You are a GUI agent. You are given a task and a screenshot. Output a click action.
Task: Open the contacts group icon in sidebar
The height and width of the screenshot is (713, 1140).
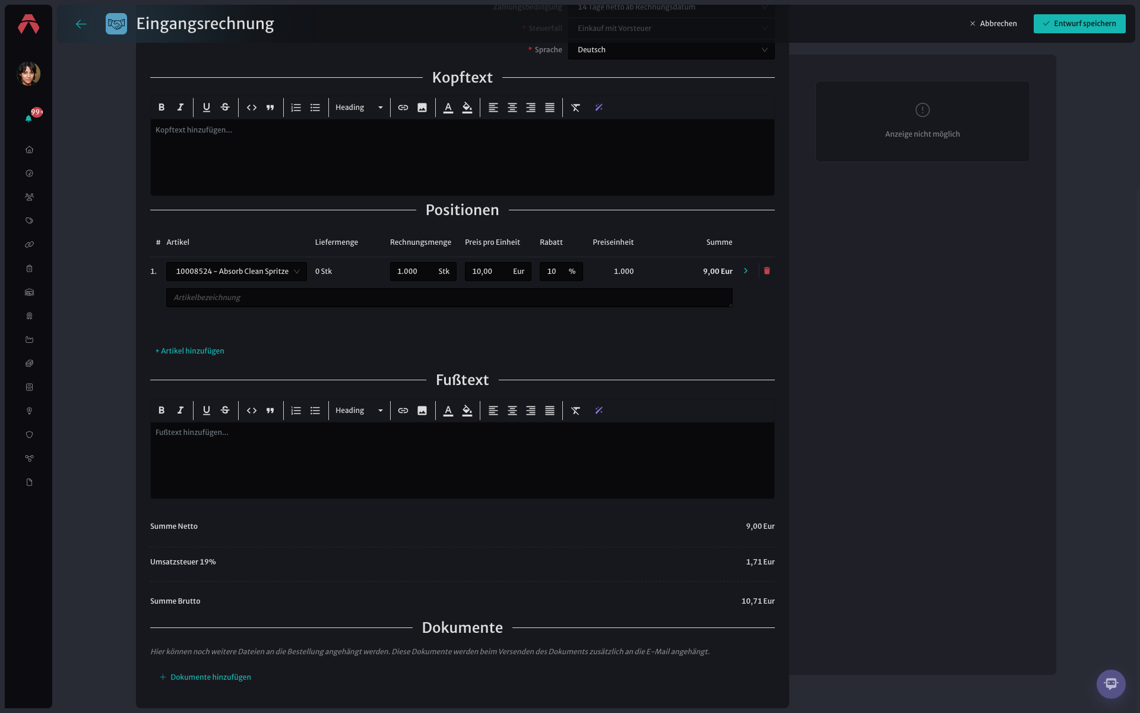29,197
